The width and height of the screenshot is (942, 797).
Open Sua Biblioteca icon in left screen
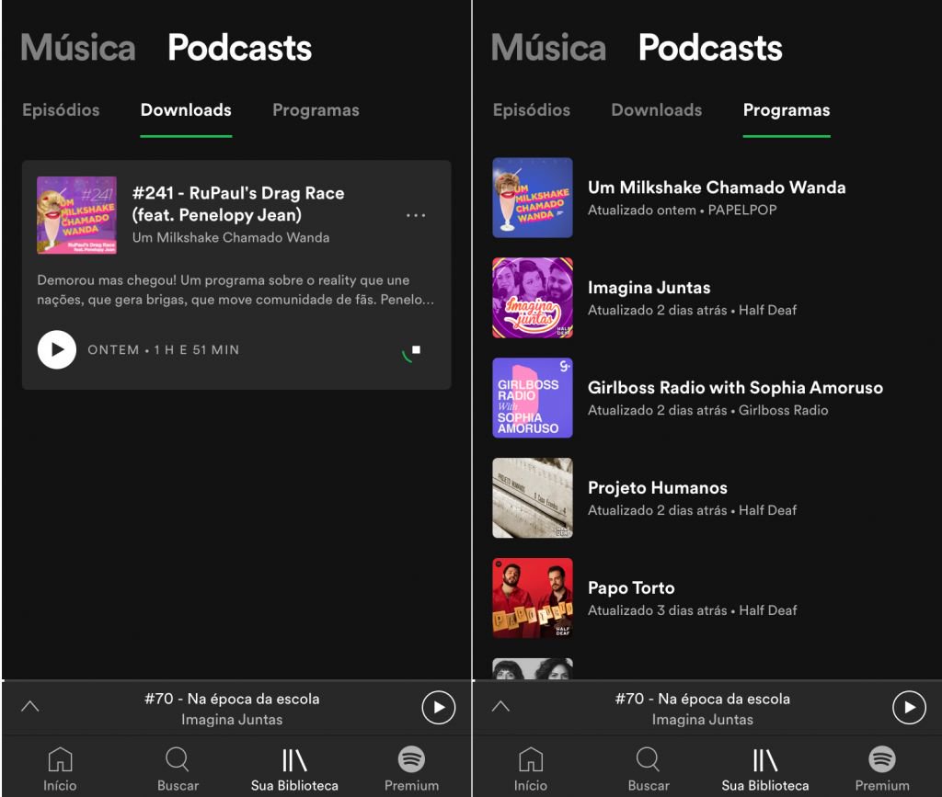tap(294, 760)
